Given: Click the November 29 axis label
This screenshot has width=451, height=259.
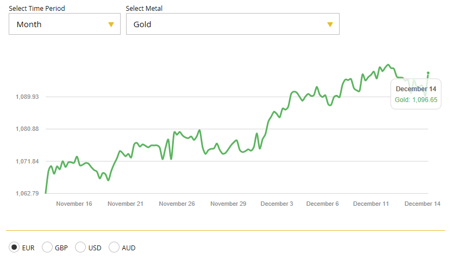Looking at the screenshot, I should [228, 204].
